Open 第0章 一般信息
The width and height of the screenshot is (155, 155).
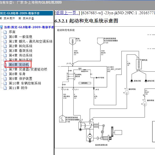point(20,37)
